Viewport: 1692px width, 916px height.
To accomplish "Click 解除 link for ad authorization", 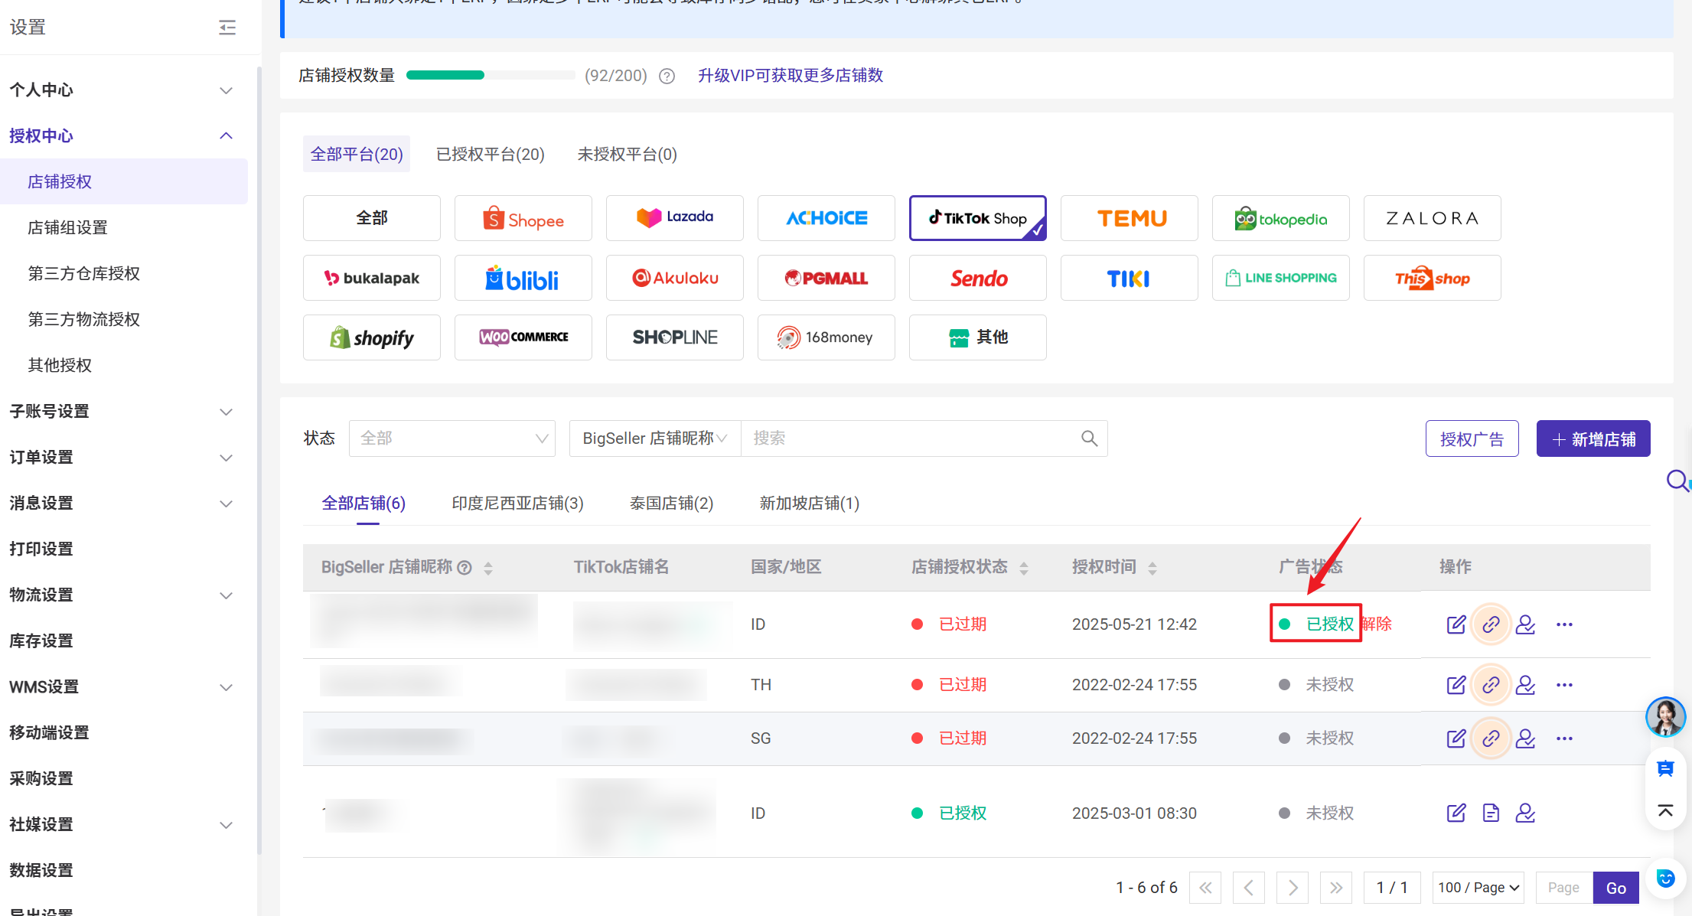I will pyautogui.click(x=1377, y=624).
